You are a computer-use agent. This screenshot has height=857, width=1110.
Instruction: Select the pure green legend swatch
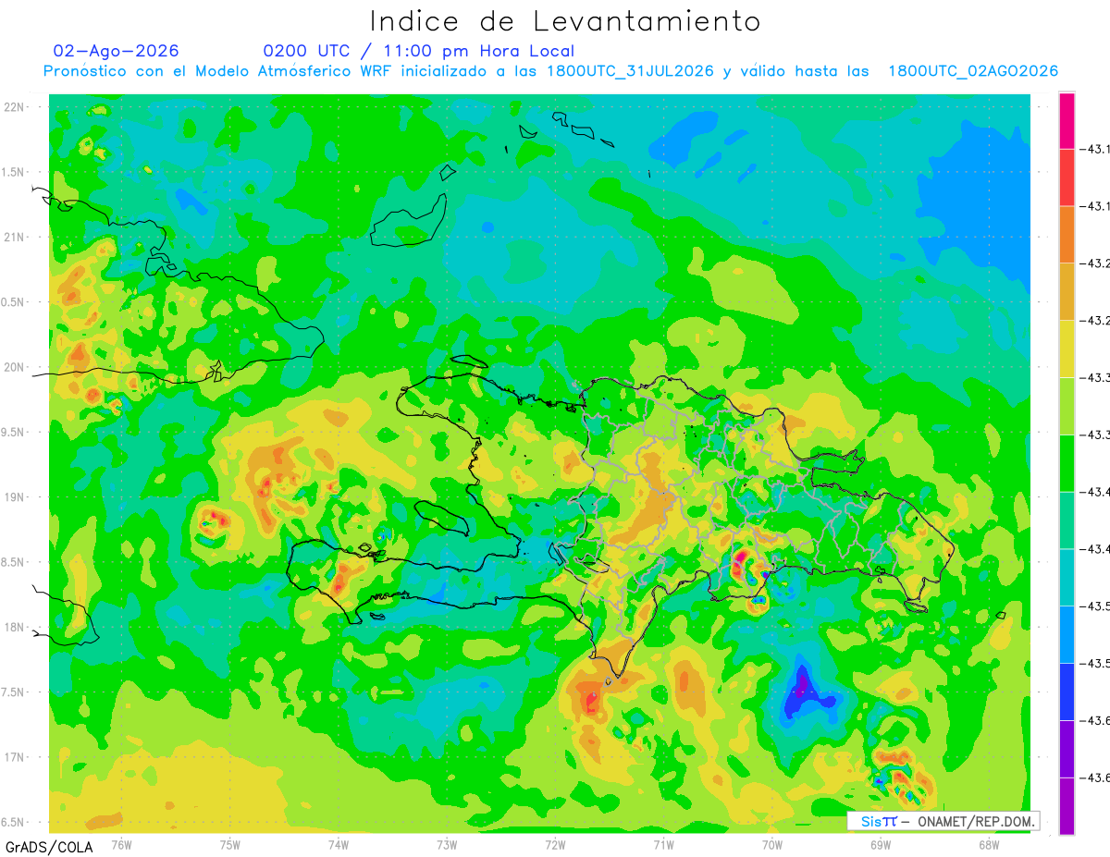[x=1067, y=463]
